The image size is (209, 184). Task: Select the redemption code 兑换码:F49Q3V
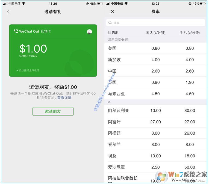28,56
